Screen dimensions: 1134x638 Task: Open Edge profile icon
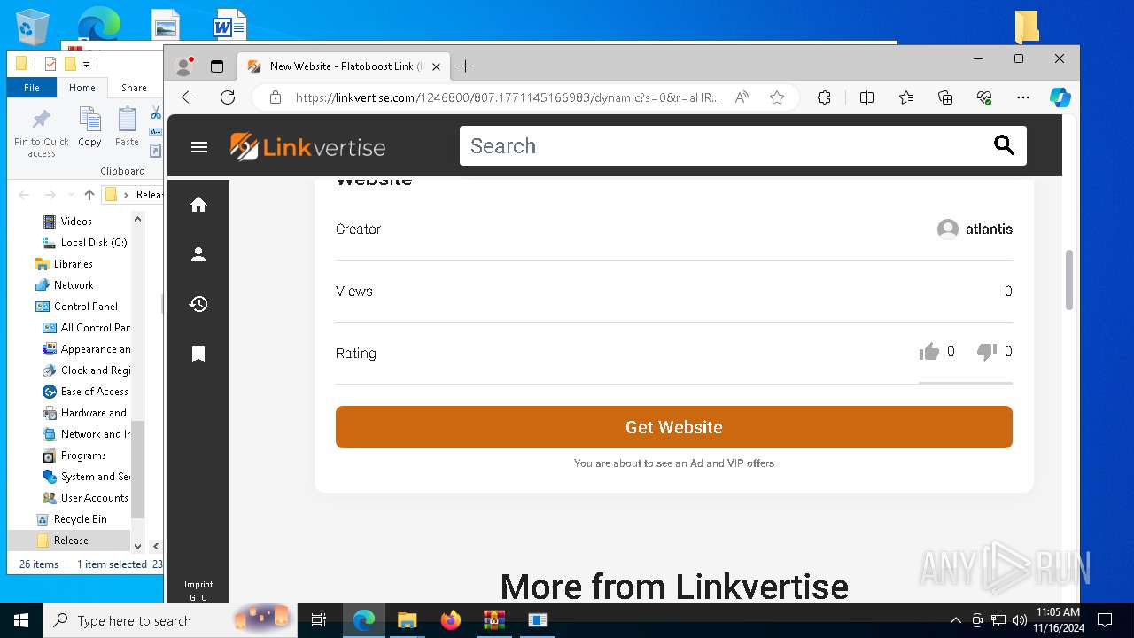click(184, 66)
